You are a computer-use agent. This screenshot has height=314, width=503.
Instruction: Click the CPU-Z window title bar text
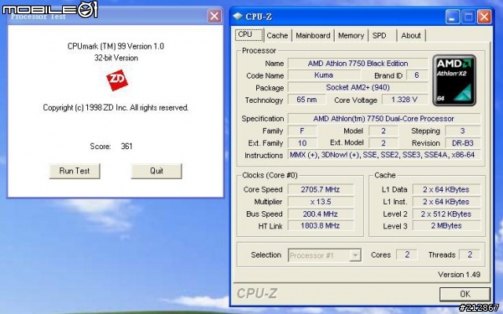click(259, 16)
